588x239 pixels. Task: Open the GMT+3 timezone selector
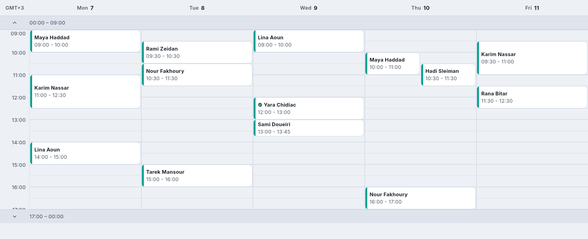[x=15, y=8]
